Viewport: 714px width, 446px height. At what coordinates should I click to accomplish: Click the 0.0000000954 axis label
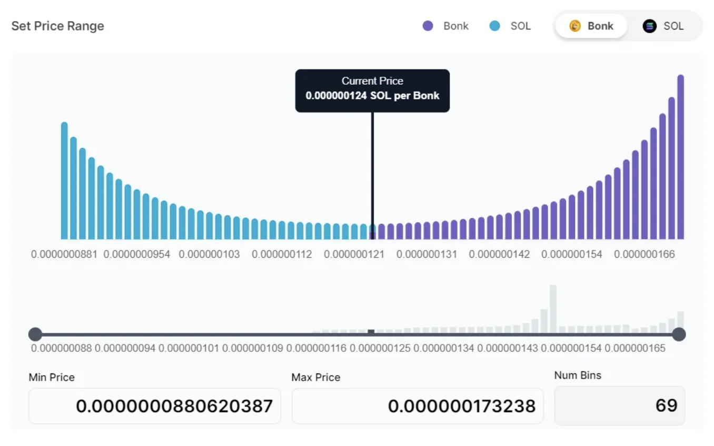(137, 255)
